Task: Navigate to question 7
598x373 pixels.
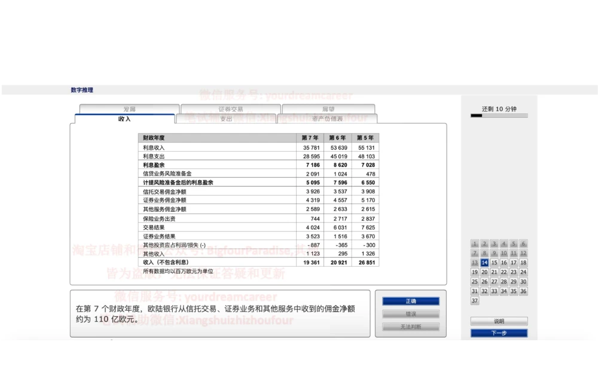Action: 475,253
